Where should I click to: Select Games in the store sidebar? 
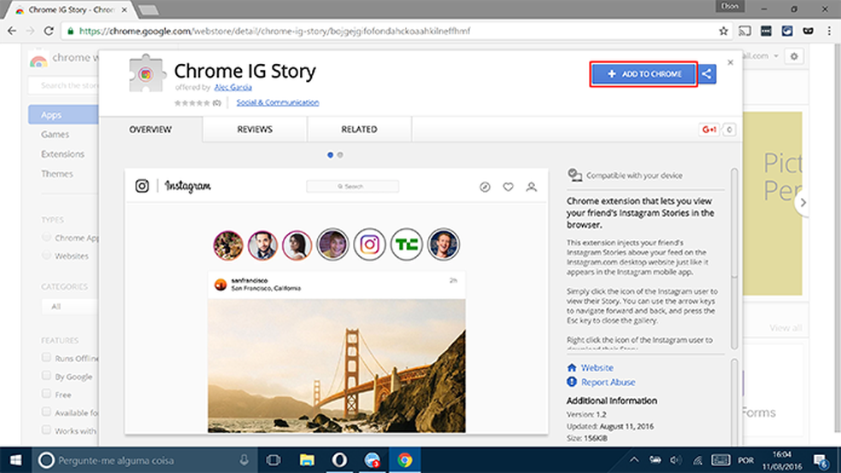(56, 134)
